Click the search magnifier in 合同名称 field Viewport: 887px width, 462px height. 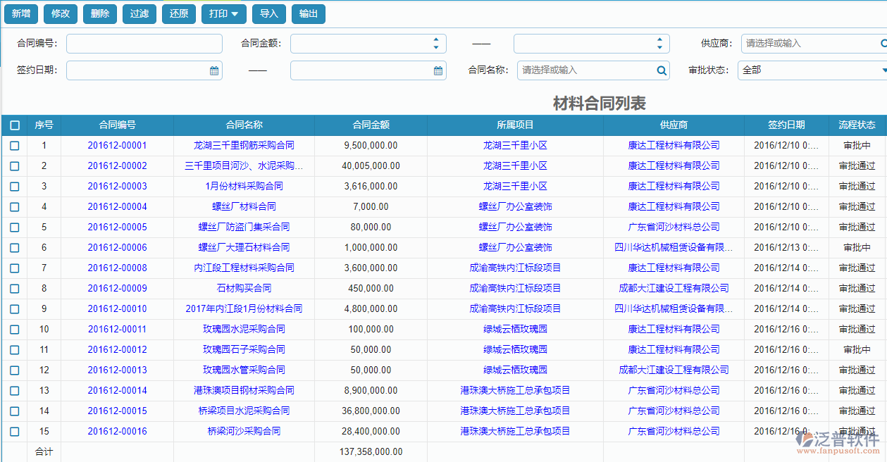[x=661, y=70]
